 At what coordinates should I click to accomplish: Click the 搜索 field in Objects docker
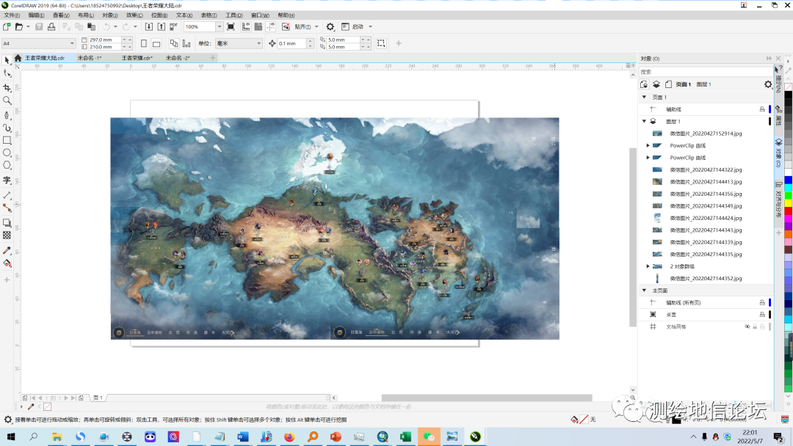(706, 72)
